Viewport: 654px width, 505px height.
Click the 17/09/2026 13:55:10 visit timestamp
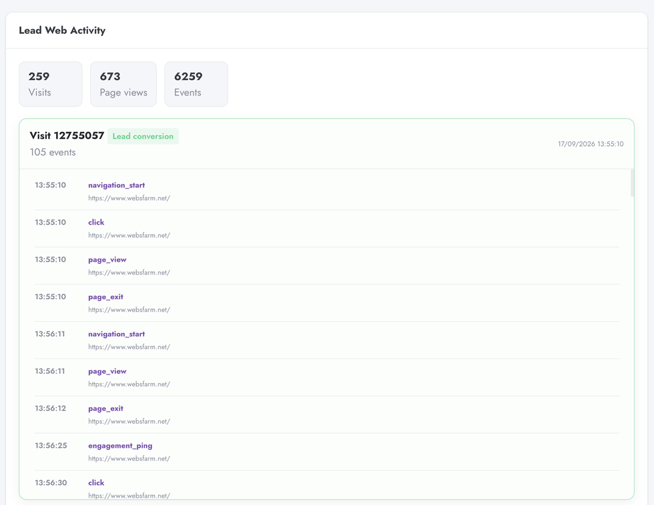click(x=591, y=144)
